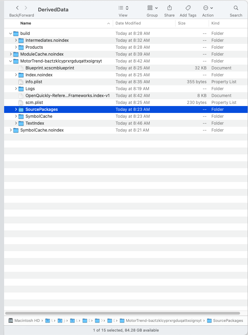
Task: Sort by the Name column header
Action: coord(26,23)
